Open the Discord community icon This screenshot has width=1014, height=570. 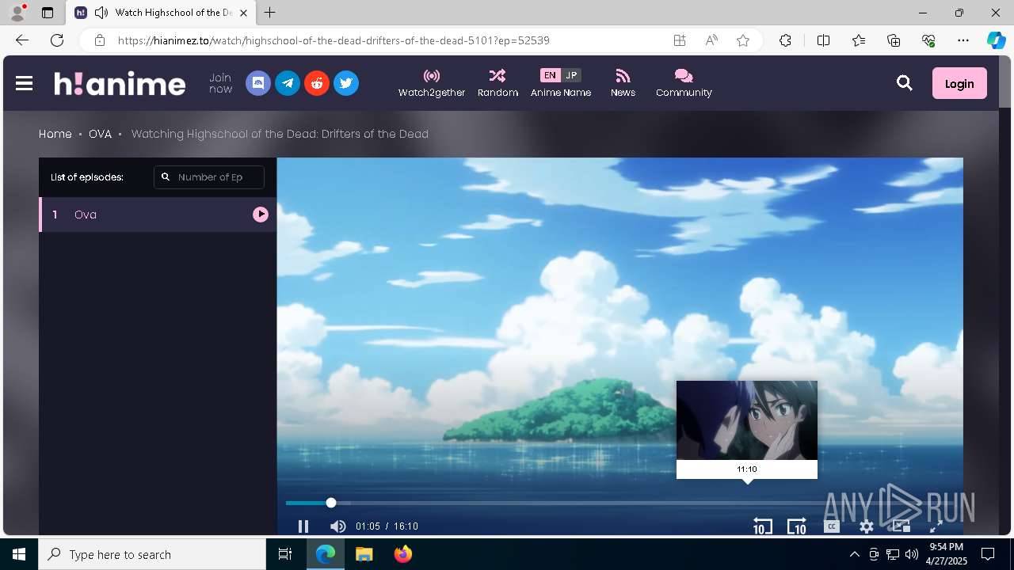[258, 83]
